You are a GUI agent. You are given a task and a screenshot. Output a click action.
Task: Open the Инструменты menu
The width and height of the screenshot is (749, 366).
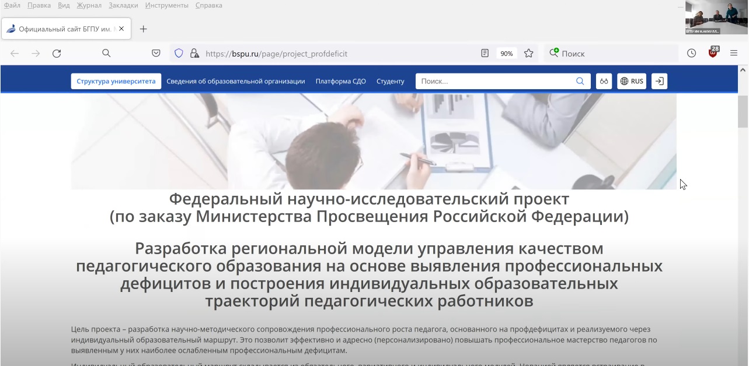point(167,5)
